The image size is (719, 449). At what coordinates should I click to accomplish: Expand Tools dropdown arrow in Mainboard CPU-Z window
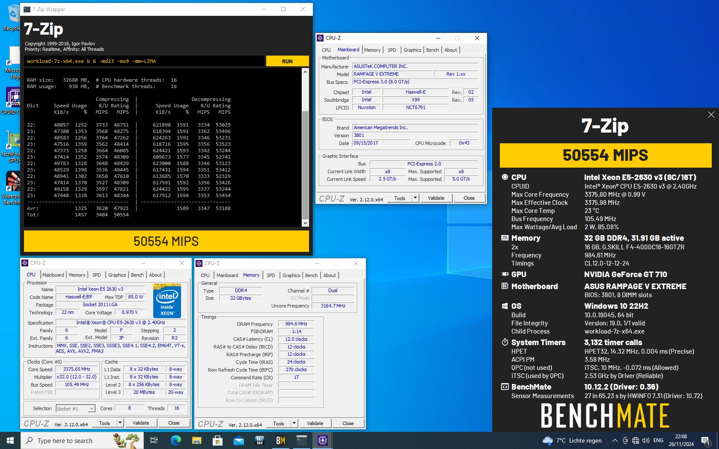(x=415, y=198)
